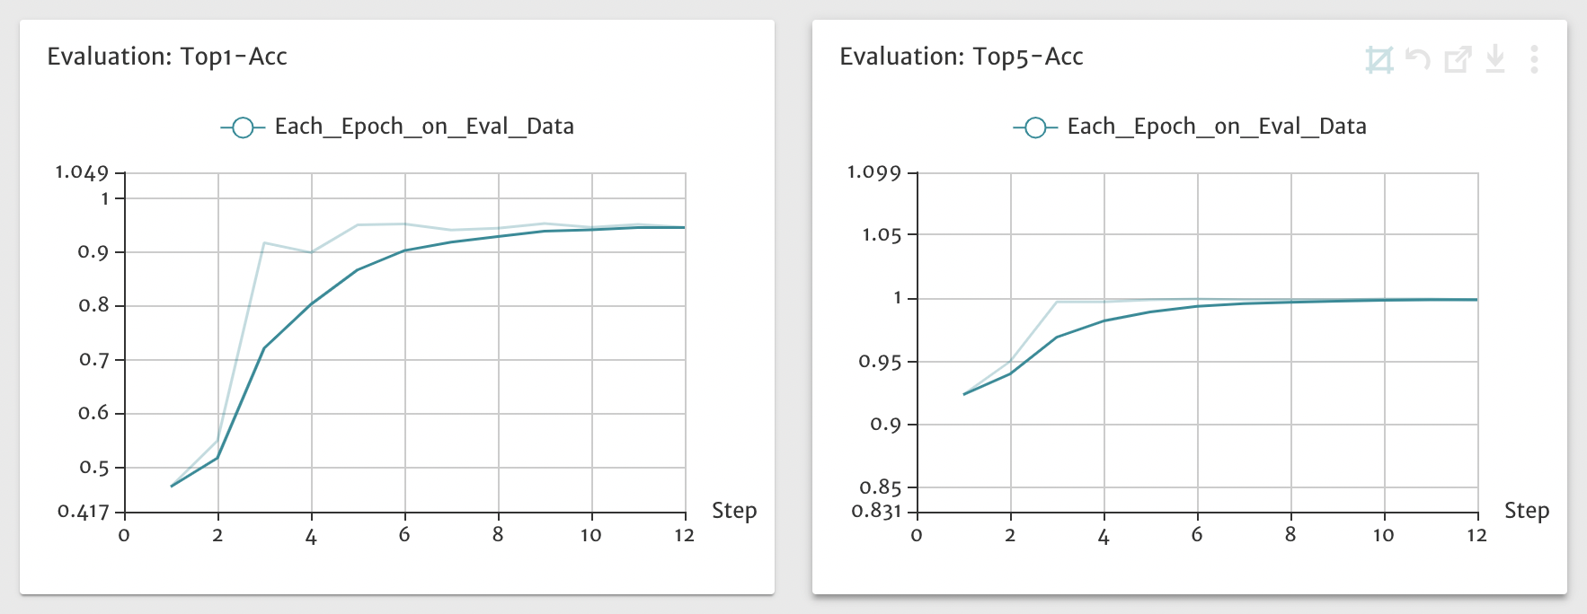The width and height of the screenshot is (1587, 614).
Task: Toggle Each_Epoch_on_Eval_Data legend in Top1-Acc chart
Action: [397, 127]
